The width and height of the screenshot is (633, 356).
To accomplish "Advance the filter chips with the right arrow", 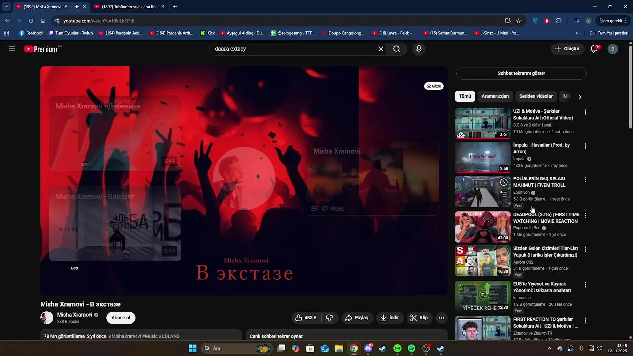I will (580, 97).
